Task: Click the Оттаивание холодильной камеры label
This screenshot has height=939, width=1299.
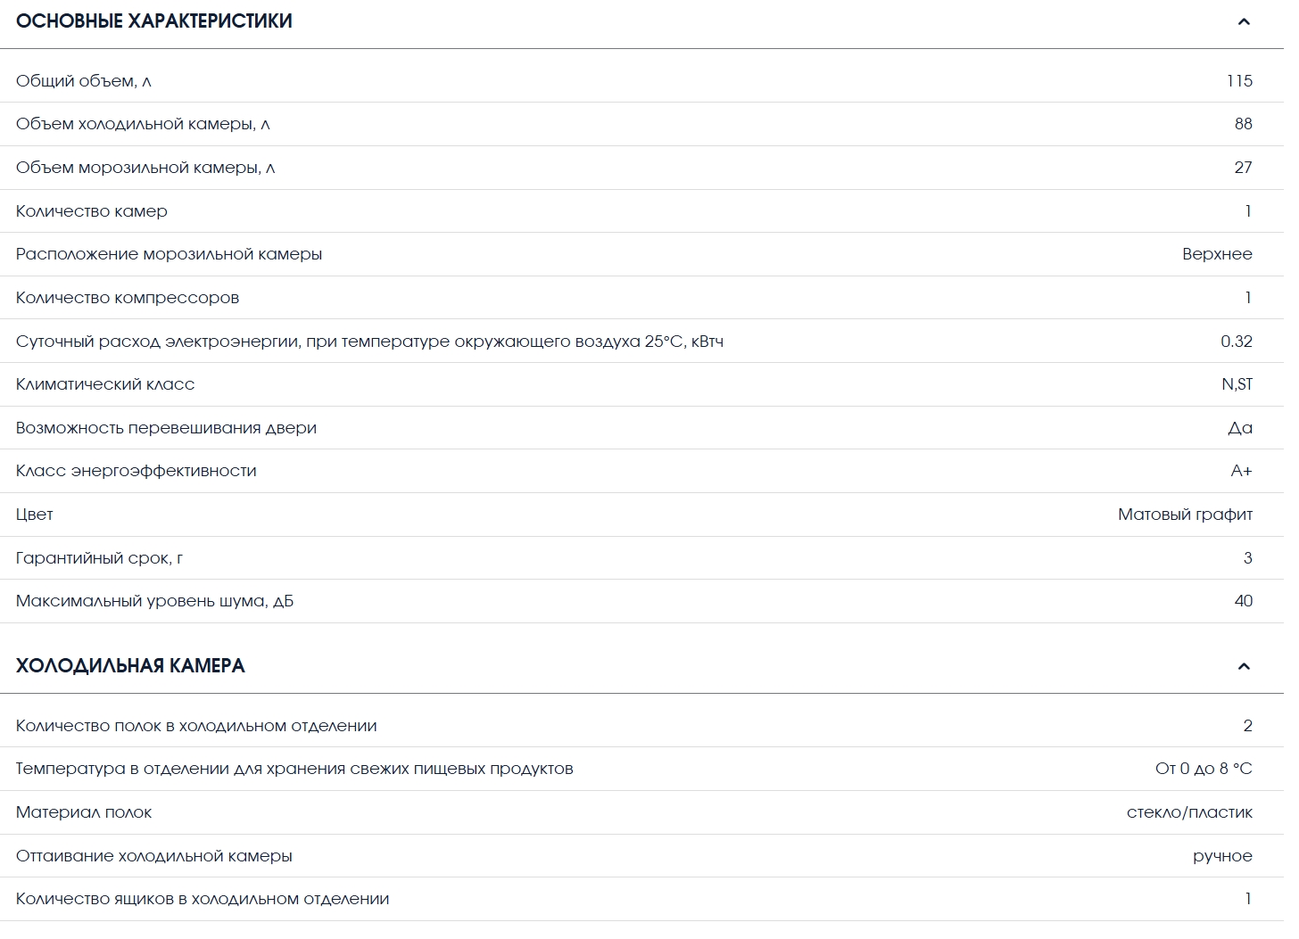Action: [154, 856]
